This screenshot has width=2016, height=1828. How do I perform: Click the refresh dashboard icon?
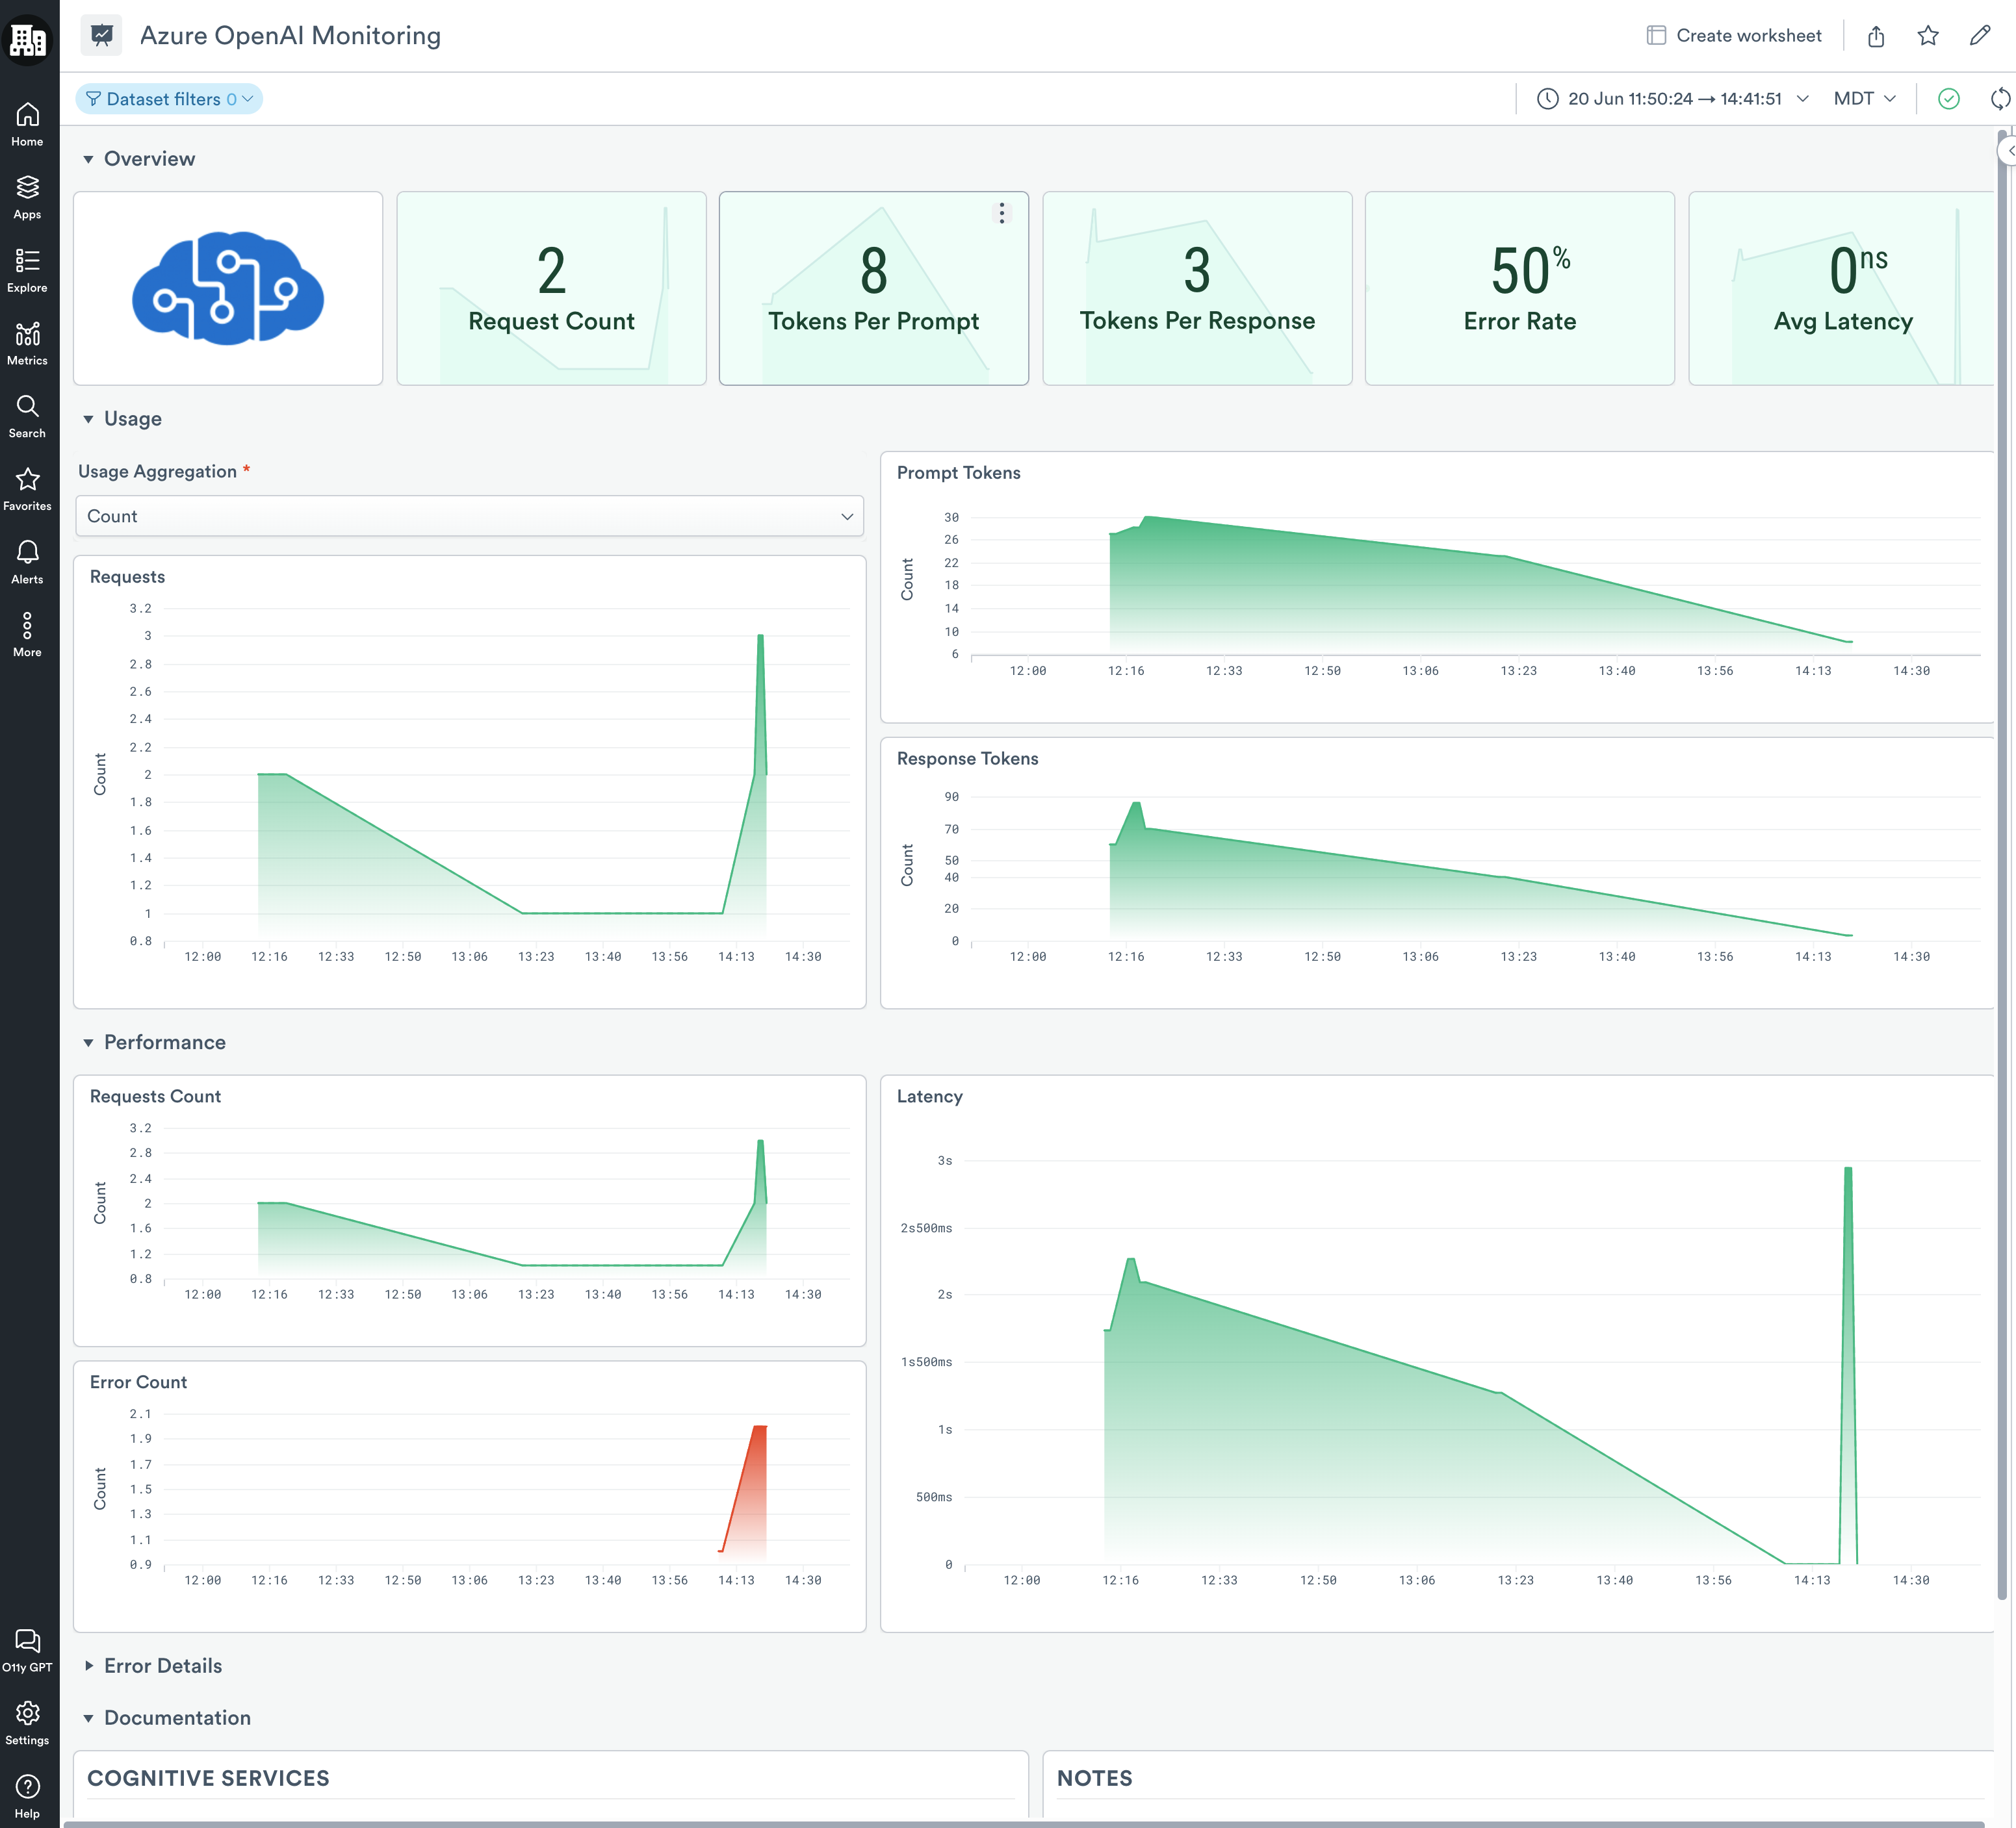pos(2000,99)
